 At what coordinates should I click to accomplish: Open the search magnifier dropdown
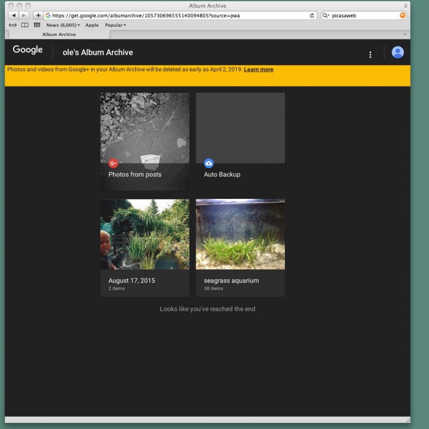326,16
